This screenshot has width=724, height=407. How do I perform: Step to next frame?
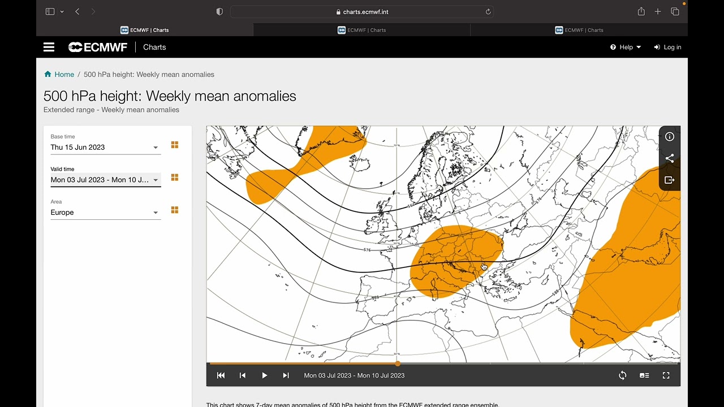click(x=286, y=375)
